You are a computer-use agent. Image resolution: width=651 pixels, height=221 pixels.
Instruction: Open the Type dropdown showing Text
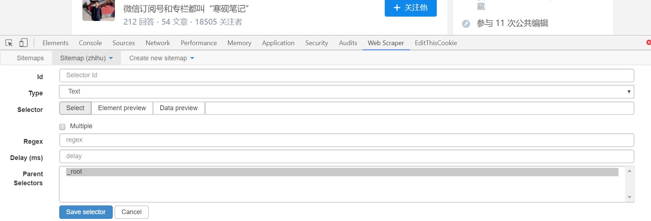click(x=346, y=92)
